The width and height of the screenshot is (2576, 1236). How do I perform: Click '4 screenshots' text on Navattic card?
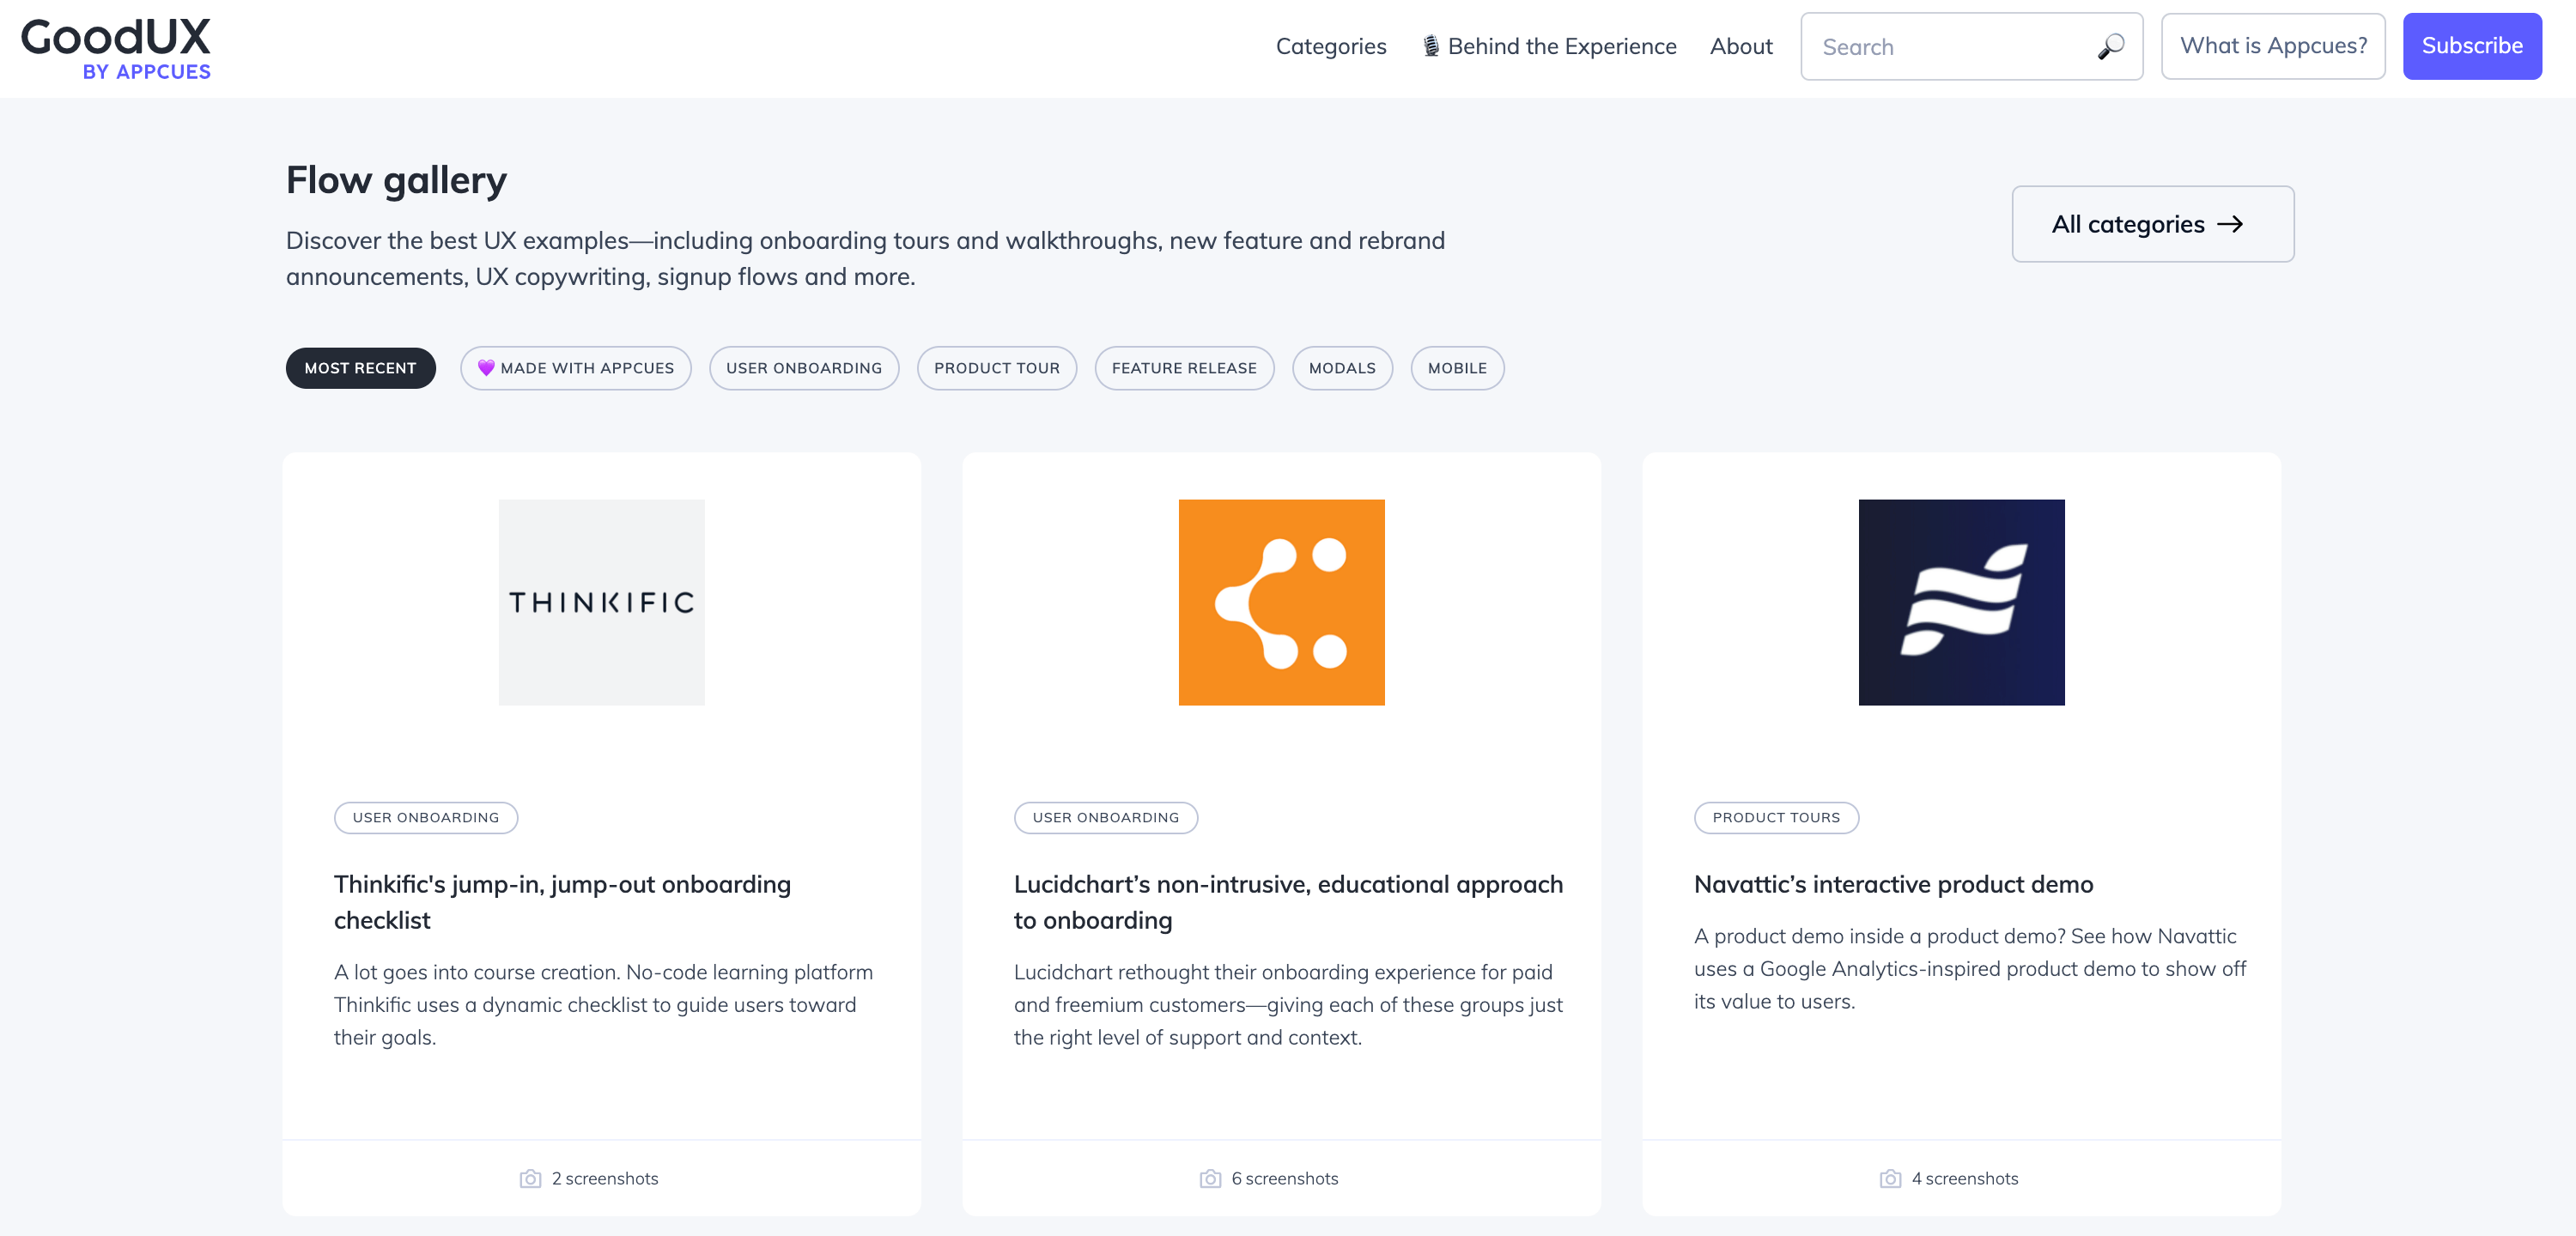click(x=1965, y=1179)
